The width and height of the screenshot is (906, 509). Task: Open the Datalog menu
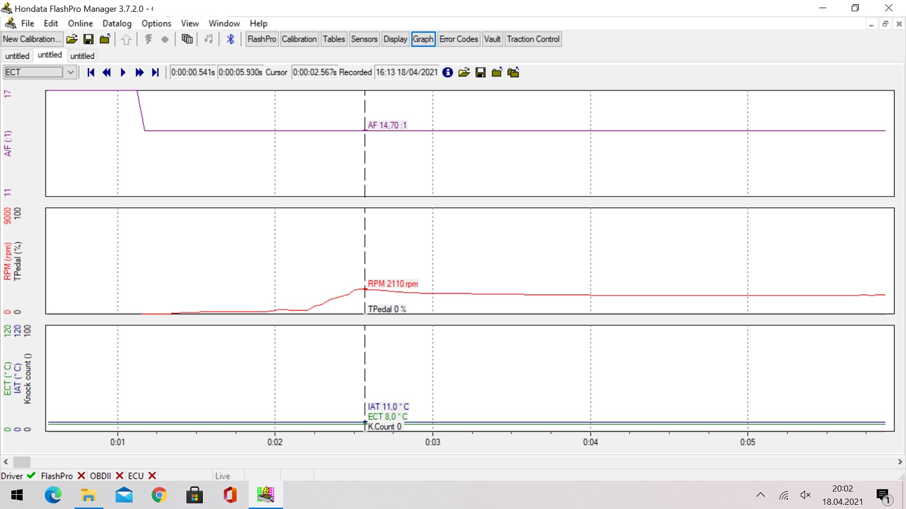pyautogui.click(x=117, y=24)
